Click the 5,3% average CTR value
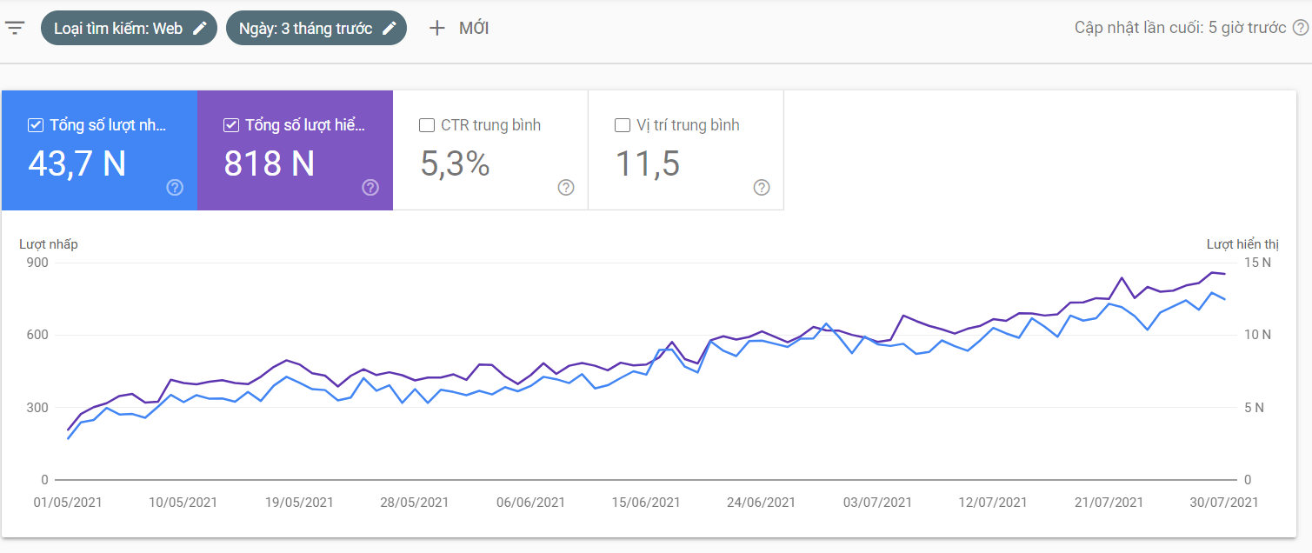 coord(456,163)
